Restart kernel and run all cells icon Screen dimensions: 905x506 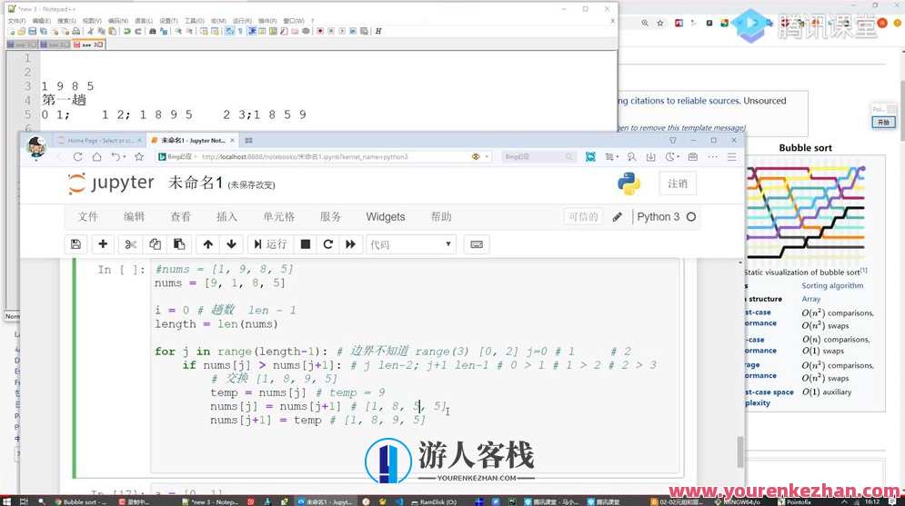pyautogui.click(x=350, y=244)
